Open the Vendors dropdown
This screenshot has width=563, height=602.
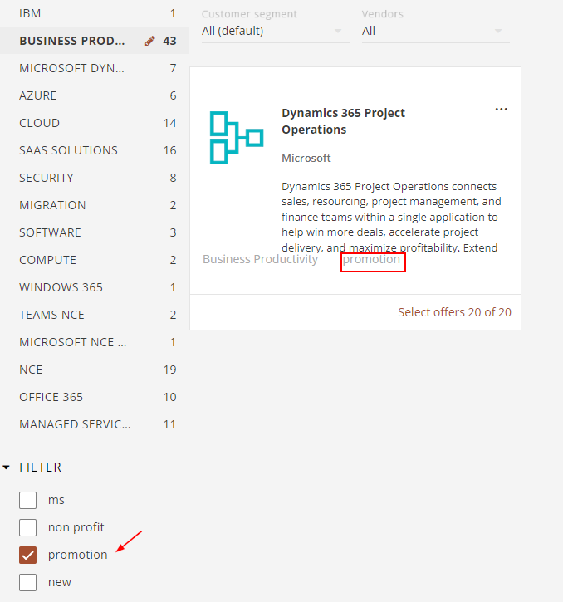click(435, 31)
